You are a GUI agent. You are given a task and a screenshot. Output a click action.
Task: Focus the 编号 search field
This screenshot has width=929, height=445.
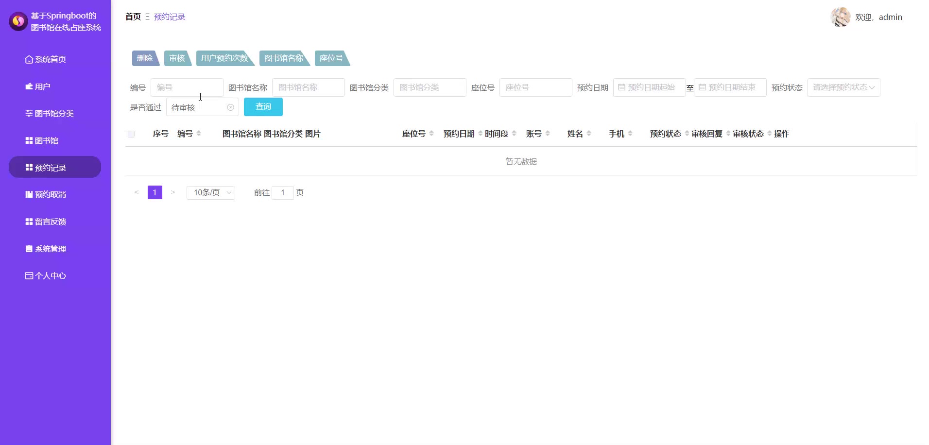click(187, 87)
